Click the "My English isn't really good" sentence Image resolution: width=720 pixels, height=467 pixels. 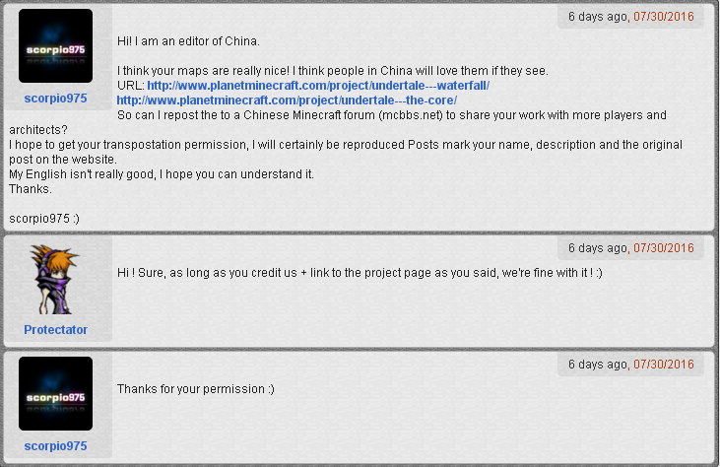coord(161,174)
